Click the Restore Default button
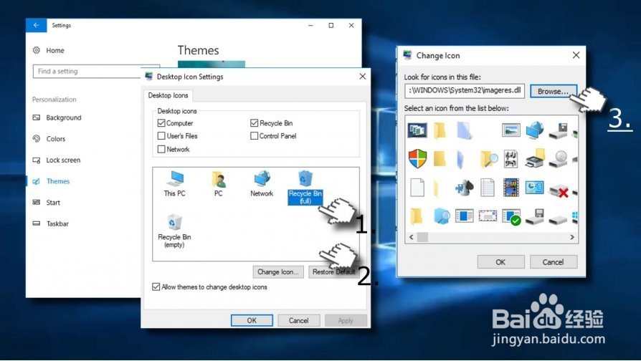The width and height of the screenshot is (641, 361). click(334, 272)
